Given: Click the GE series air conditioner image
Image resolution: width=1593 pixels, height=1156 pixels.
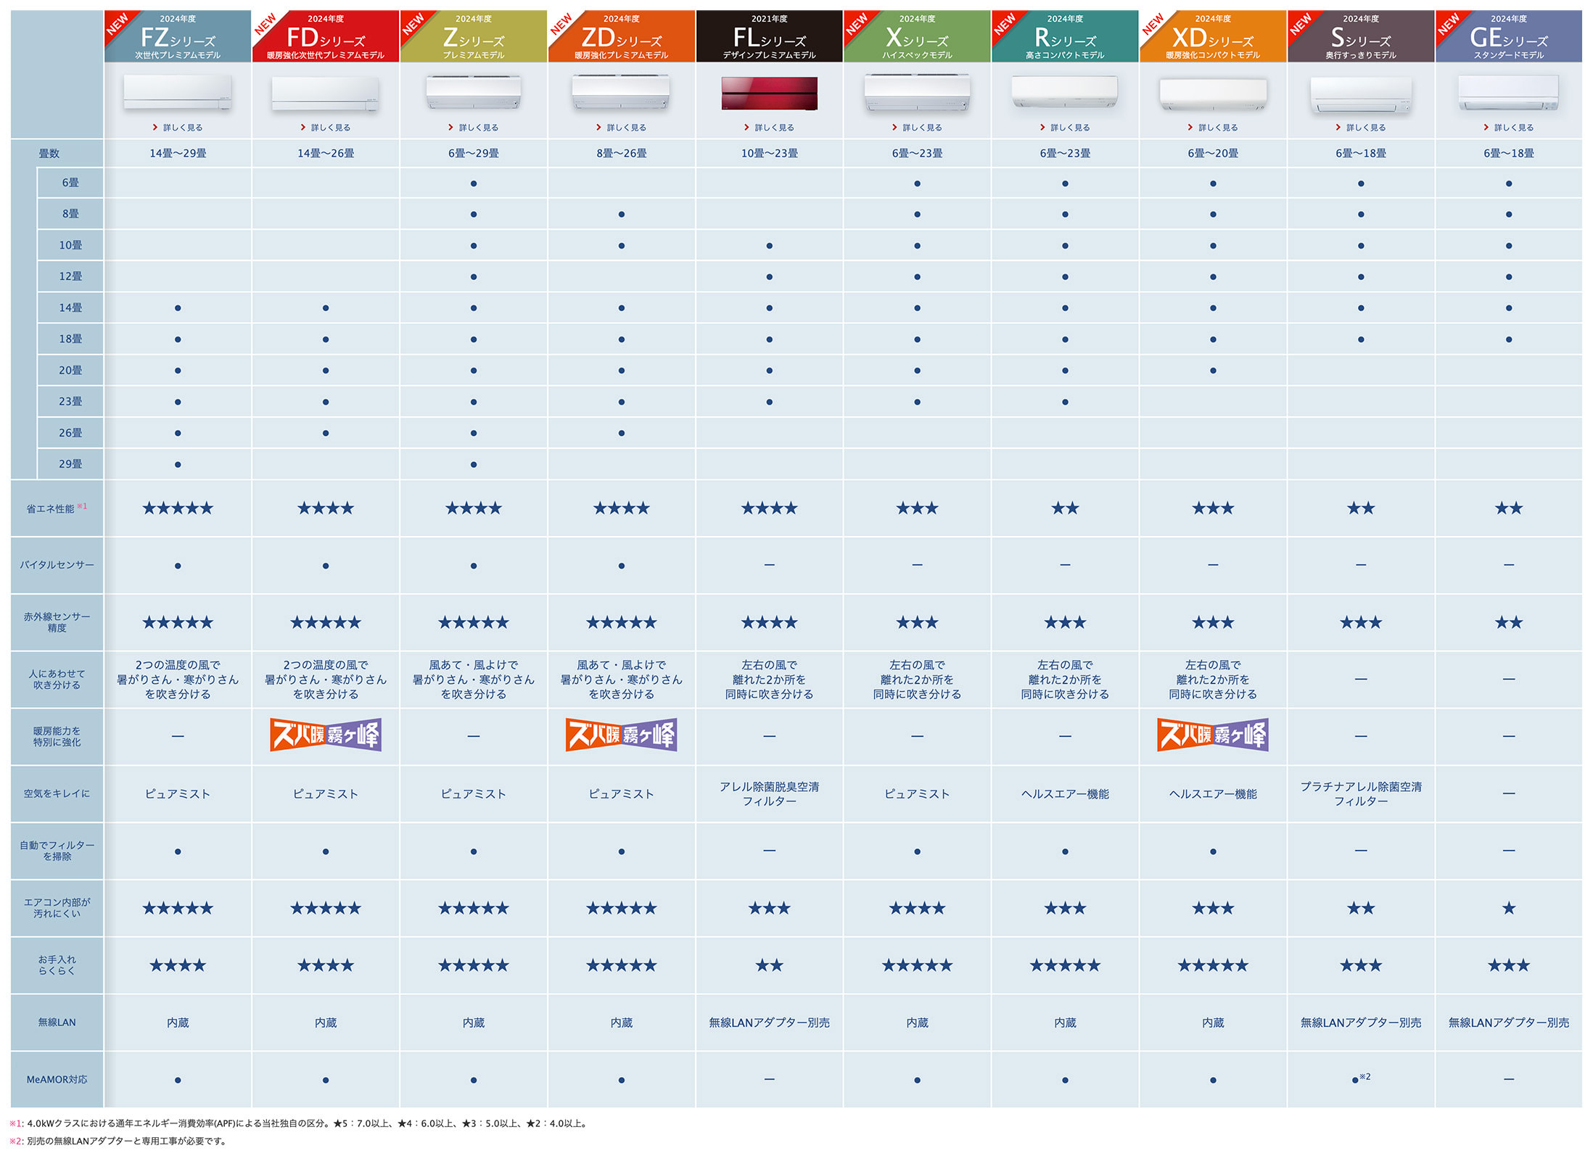Looking at the screenshot, I should [x=1508, y=93].
